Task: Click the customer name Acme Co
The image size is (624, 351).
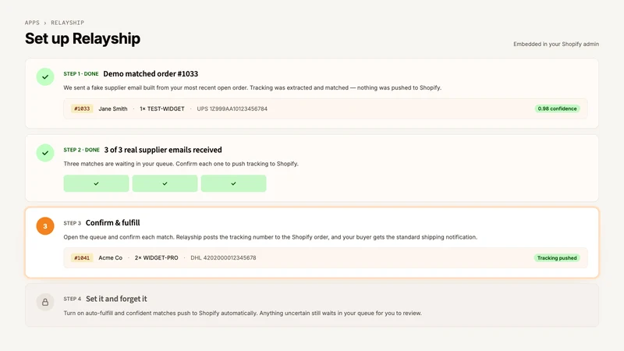Action: pos(110,258)
